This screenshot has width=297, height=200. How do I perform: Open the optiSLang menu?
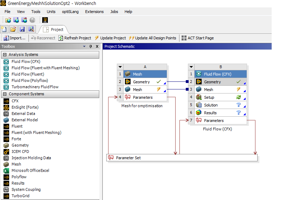tap(70, 12)
